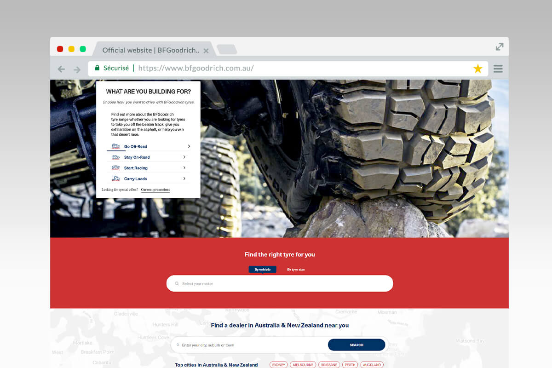Choose the SYDNEY city chip

279,365
